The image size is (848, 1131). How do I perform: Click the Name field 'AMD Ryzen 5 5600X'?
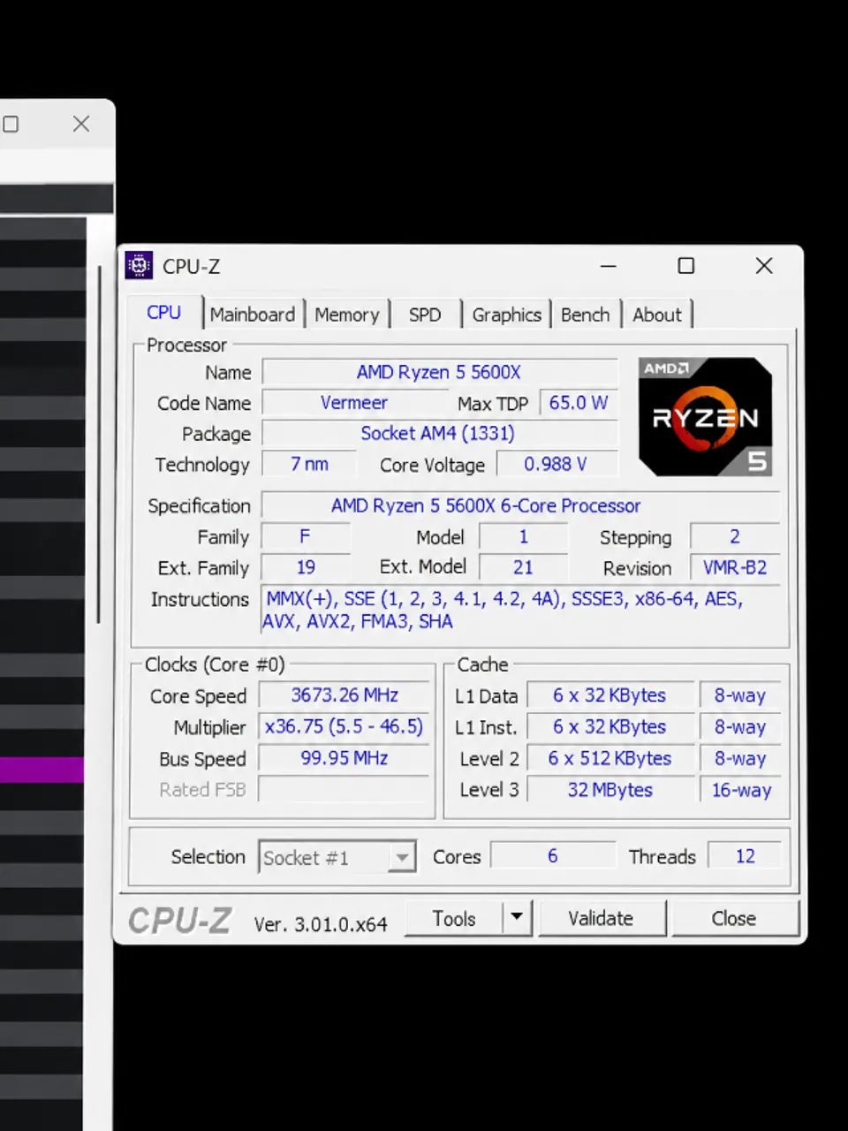coord(439,372)
